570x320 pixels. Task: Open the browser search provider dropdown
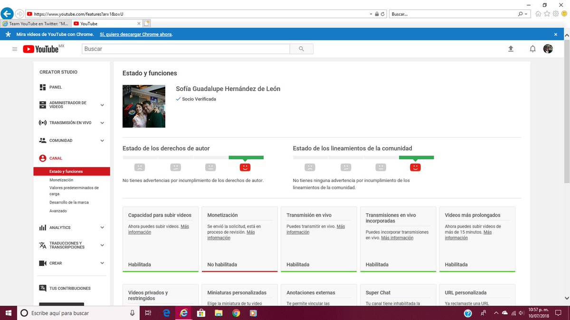(x=526, y=14)
